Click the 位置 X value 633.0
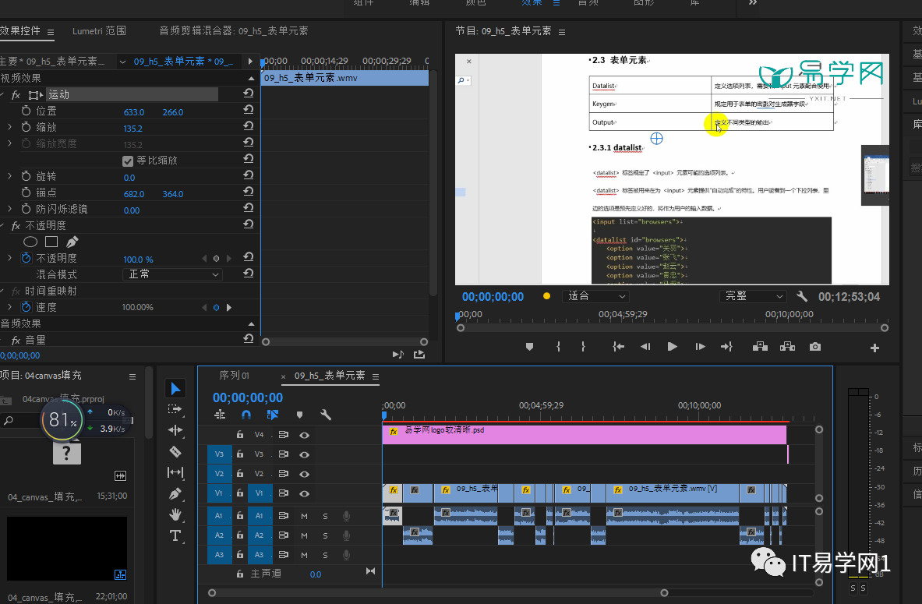Screen dimensions: 922x604 point(134,112)
